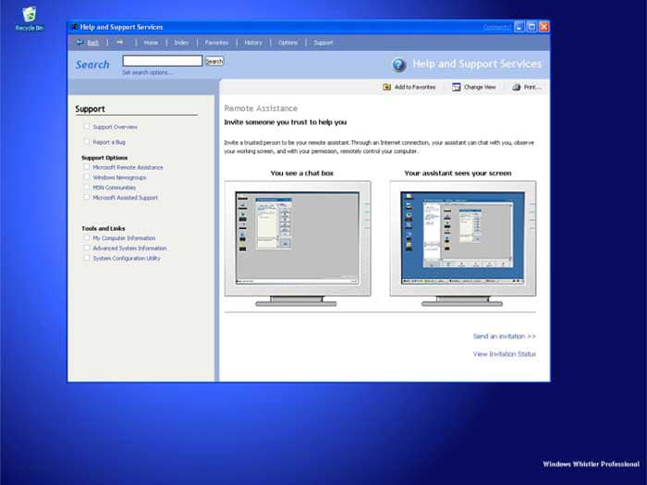Open the Index menu item
Viewport: 647px width, 485px height.
(181, 42)
